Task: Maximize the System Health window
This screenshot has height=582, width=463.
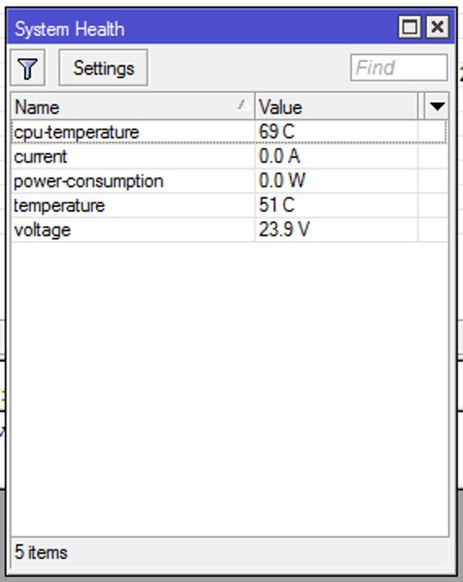Action: [409, 27]
